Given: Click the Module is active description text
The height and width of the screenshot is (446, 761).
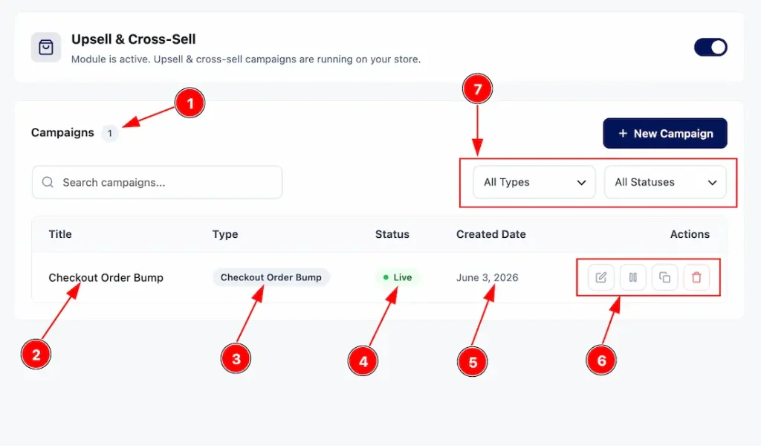Looking at the screenshot, I should coord(246,59).
